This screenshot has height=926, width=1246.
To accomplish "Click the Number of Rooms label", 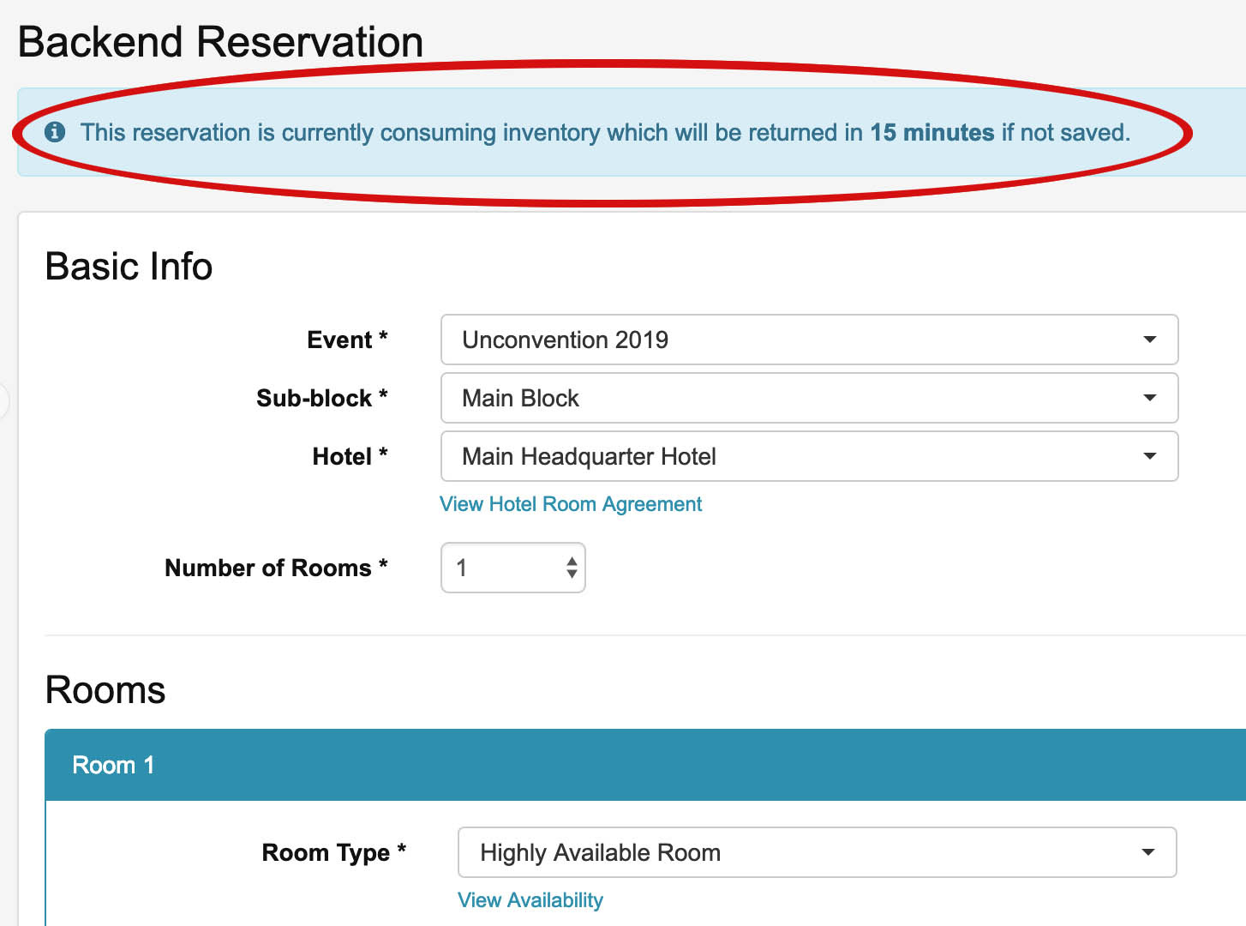I will click(276, 568).
